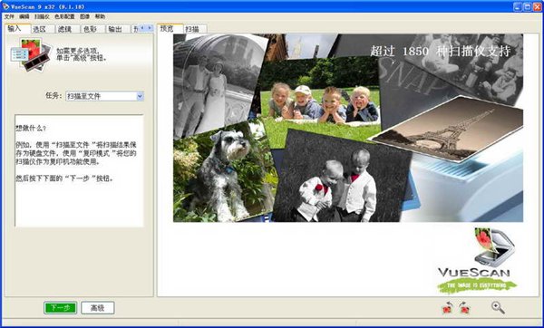Switch to the 输出 tab
544x328 pixels.
[x=115, y=29]
